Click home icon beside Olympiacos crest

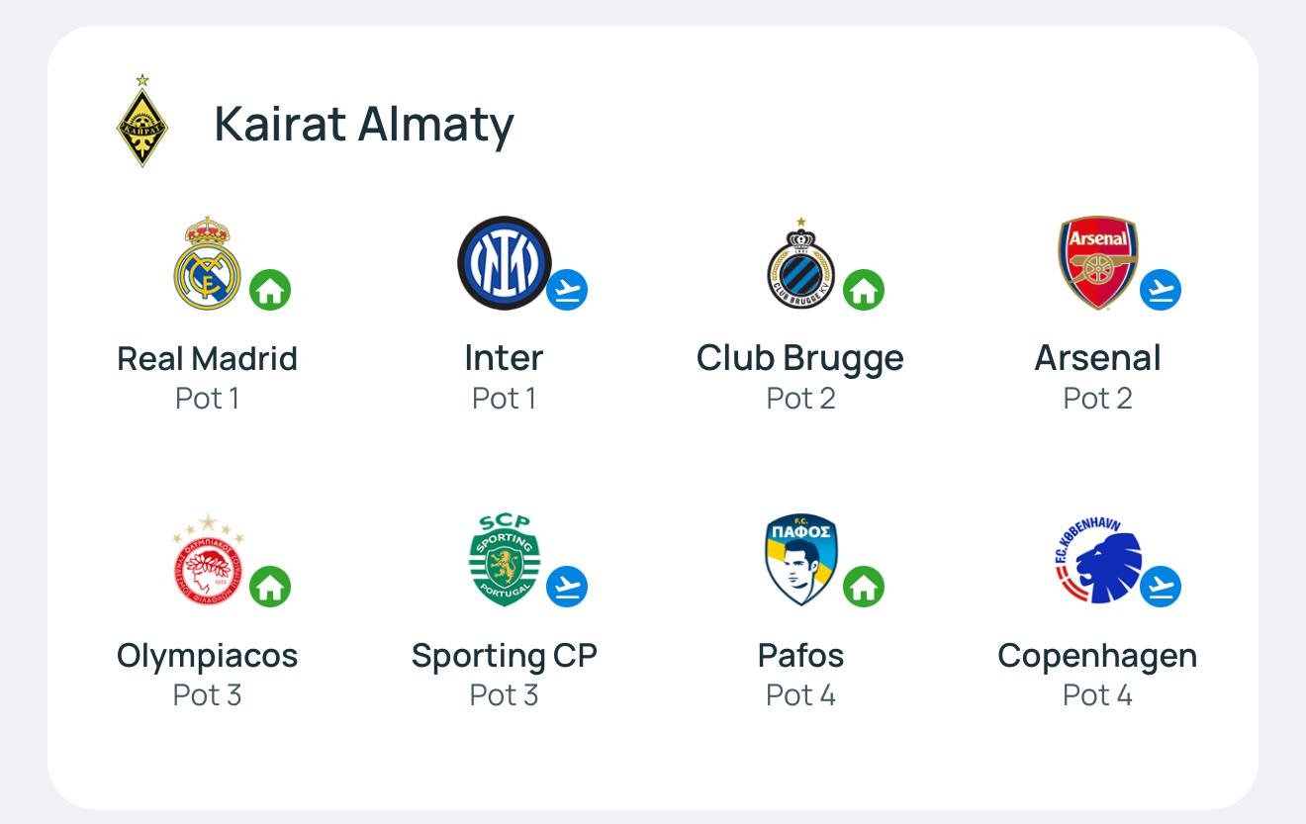coord(270,587)
